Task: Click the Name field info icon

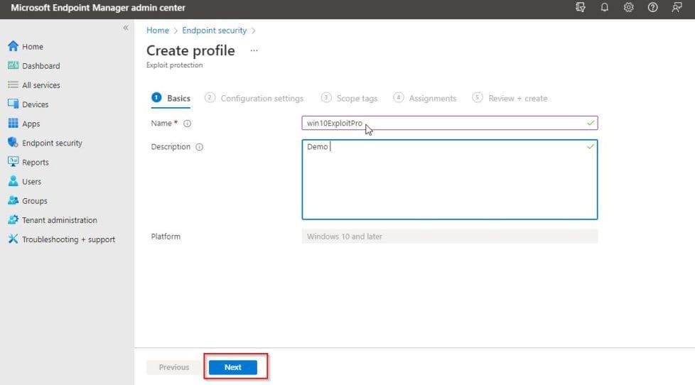Action: (x=188, y=124)
